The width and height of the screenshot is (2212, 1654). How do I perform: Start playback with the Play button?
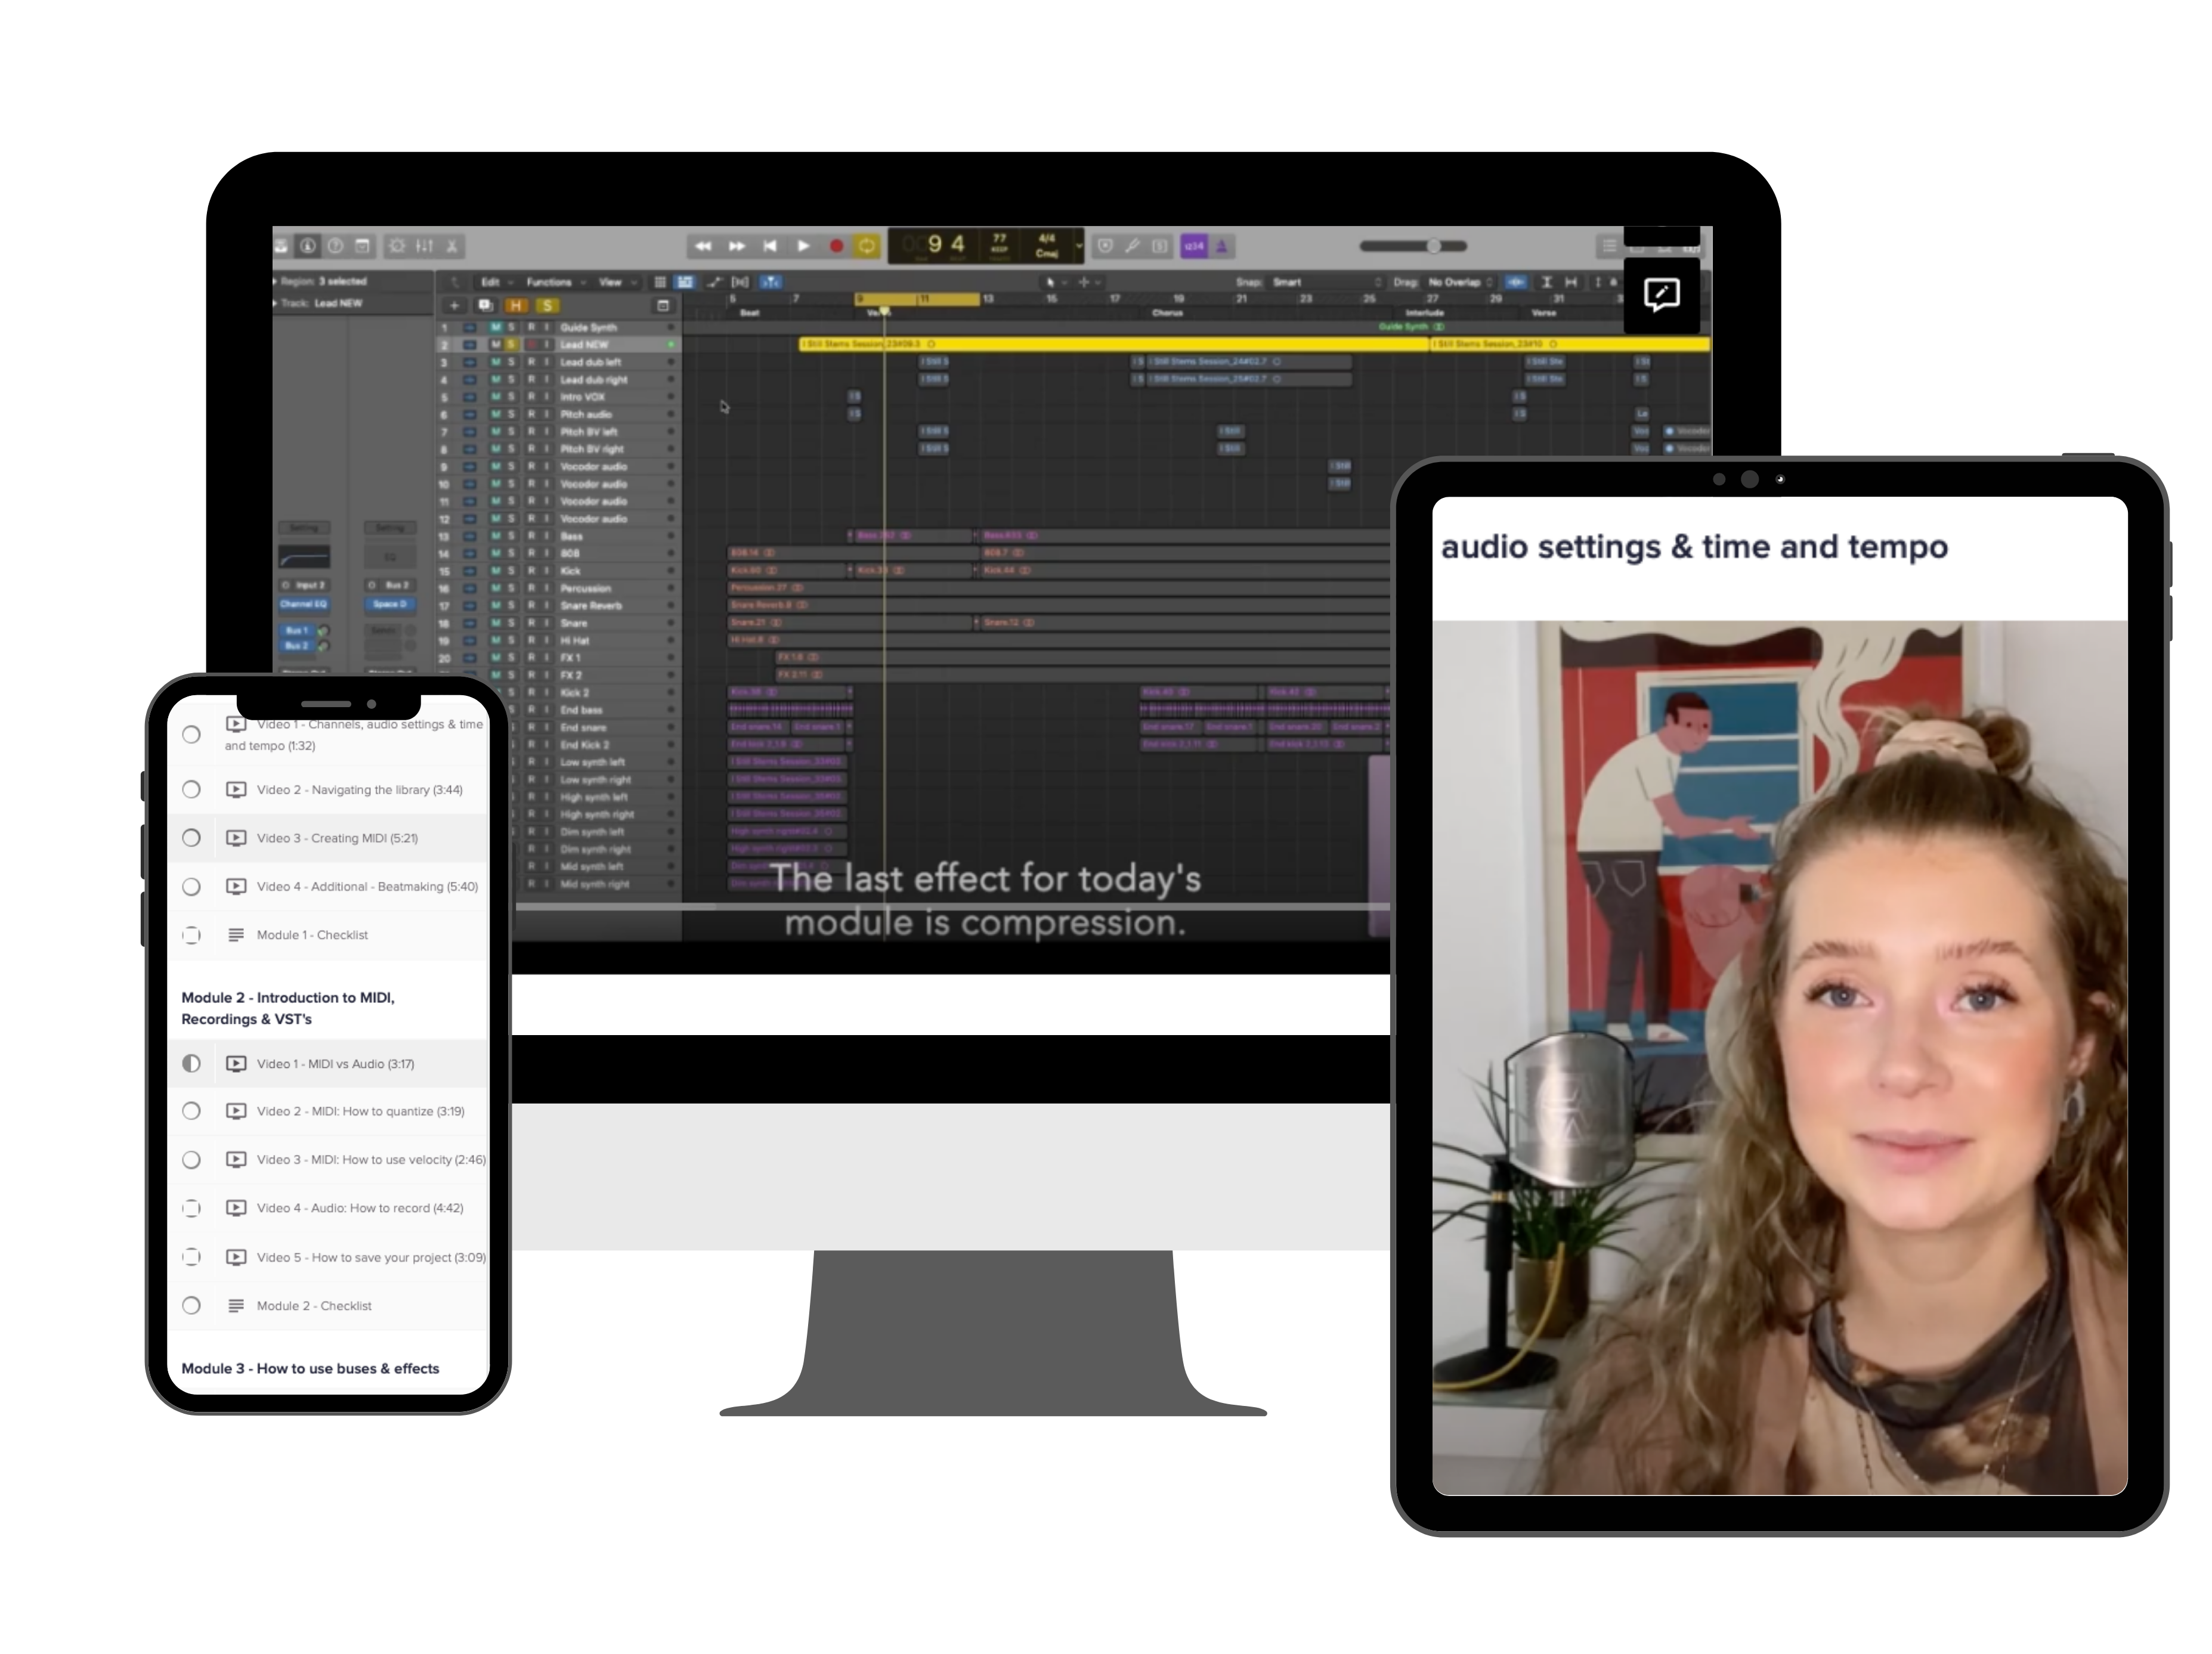click(x=803, y=246)
